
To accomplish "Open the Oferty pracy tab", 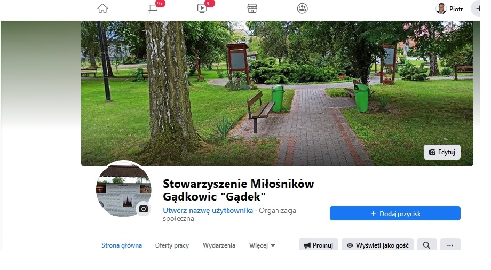I will [x=172, y=245].
